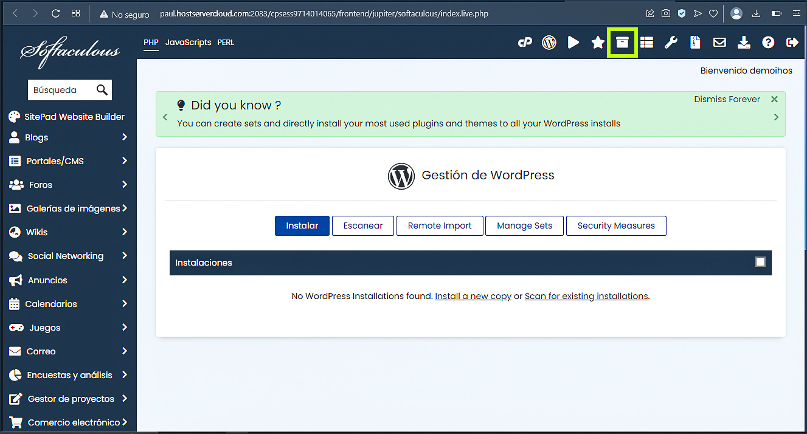This screenshot has height=434, width=807.
Task: Open SitePad Website Builder
Action: (x=67, y=117)
